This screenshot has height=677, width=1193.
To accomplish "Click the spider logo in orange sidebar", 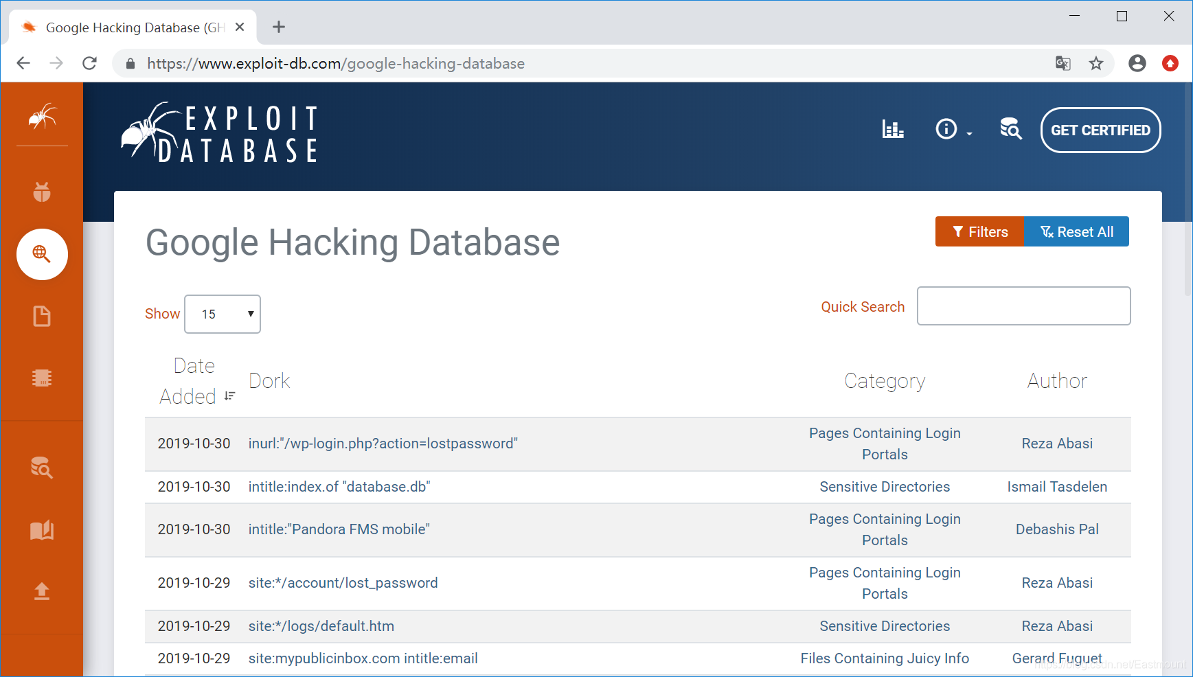I will (42, 116).
